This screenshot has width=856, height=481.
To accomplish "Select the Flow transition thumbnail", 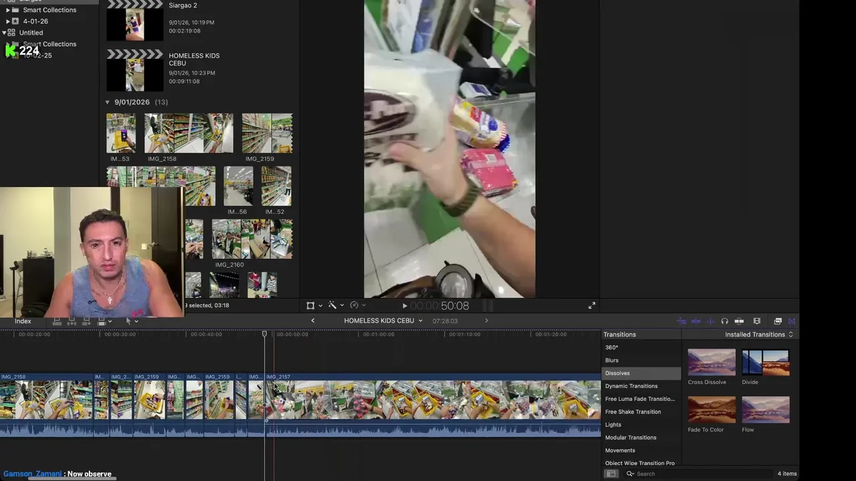I will point(766,410).
